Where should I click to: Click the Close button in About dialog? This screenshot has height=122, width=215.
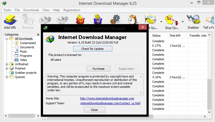(x=94, y=110)
